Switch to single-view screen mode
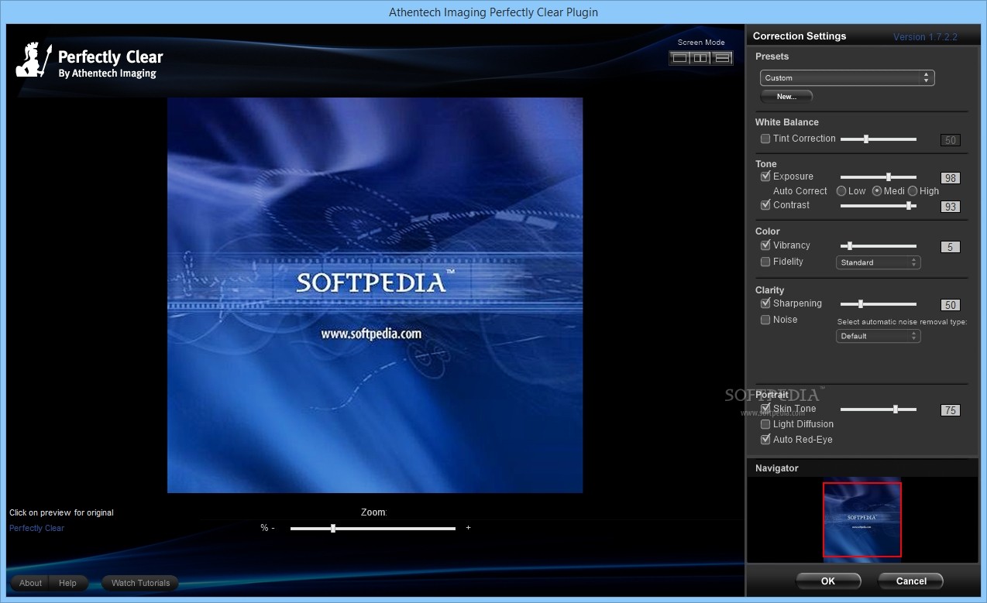This screenshot has height=603, width=987. [679, 57]
